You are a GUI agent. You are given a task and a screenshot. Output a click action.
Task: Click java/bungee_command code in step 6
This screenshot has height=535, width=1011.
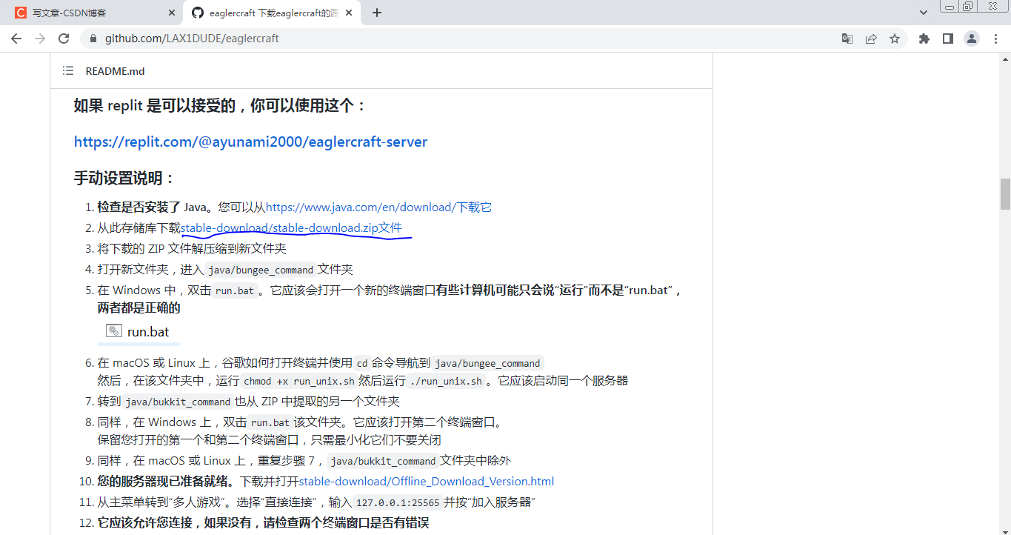click(487, 363)
